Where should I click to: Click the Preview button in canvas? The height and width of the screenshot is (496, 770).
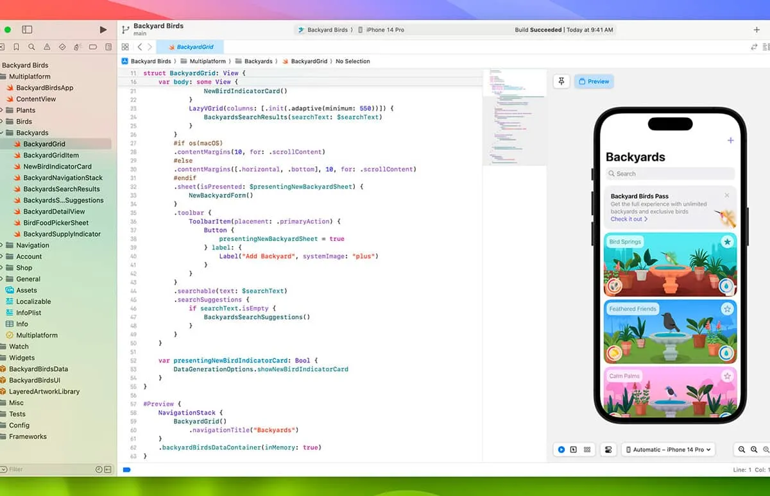594,81
